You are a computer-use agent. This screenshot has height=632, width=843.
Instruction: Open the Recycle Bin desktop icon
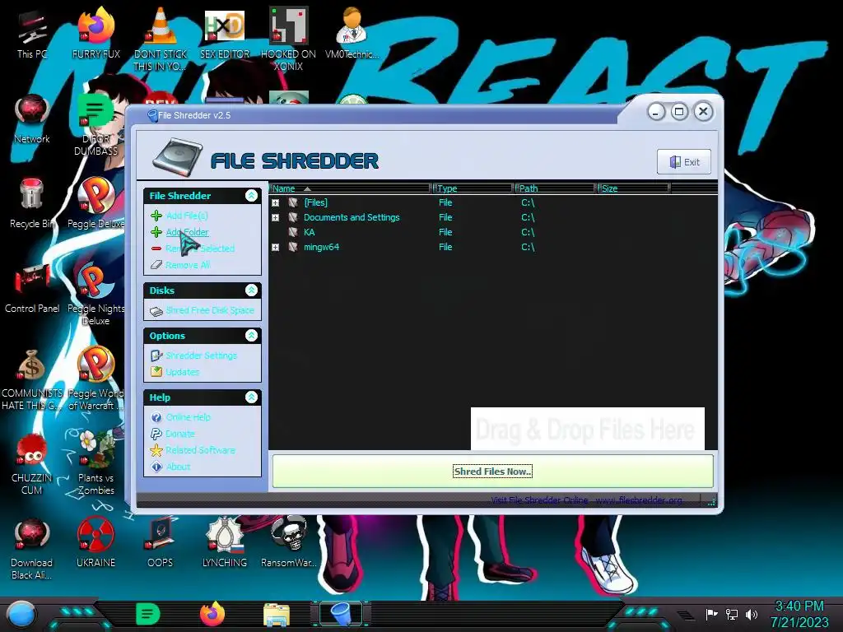tap(32, 204)
